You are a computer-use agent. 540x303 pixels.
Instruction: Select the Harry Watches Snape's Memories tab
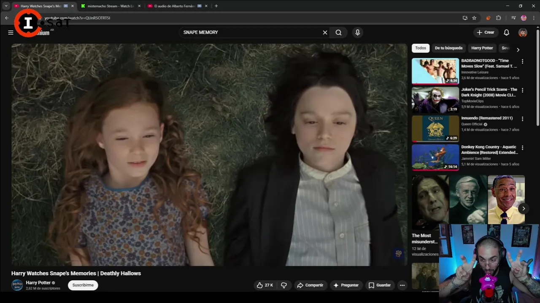40,6
